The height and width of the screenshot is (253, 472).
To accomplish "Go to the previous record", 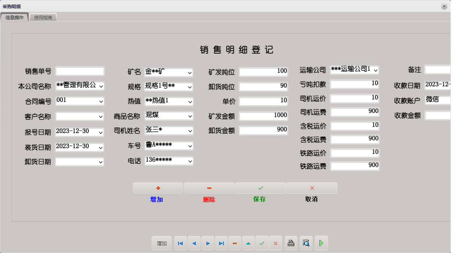I will (194, 243).
